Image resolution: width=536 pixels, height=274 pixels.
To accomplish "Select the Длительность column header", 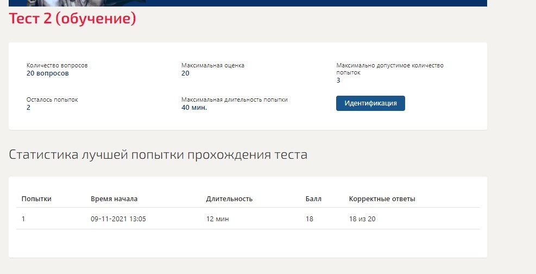I will pos(229,199).
